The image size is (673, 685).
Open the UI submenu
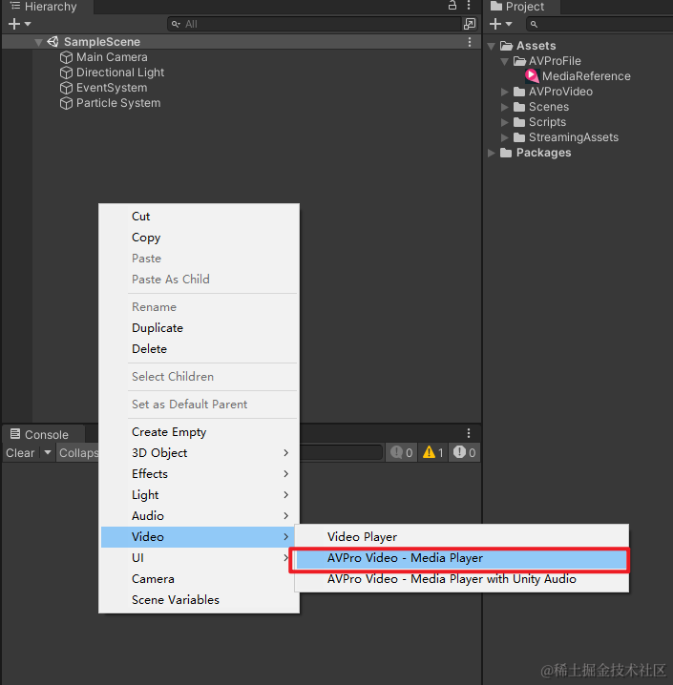[x=196, y=558]
